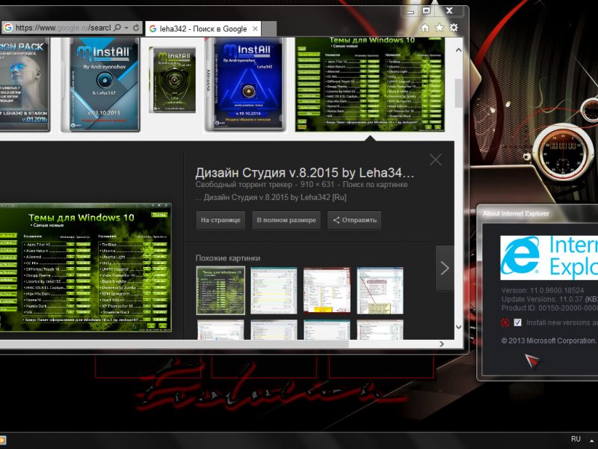Viewport: 598px width, 449px height.
Task: Open InstAll v.03.10.2015 result thumbnail
Action: (101, 85)
